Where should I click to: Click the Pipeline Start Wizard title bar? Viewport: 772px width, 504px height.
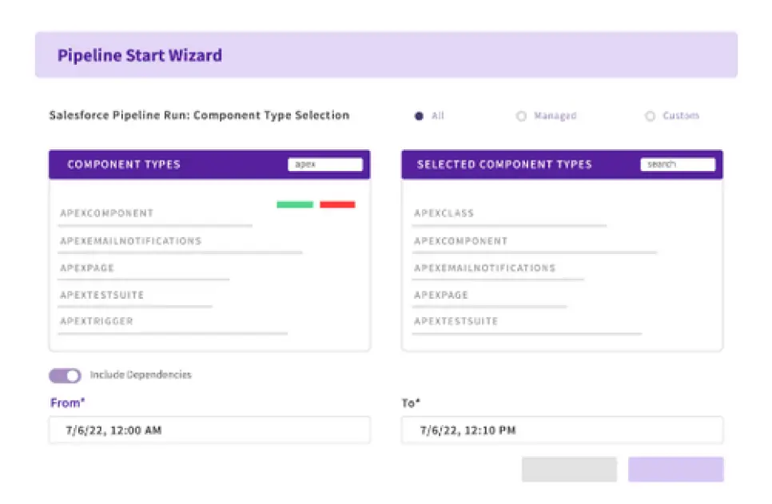(139, 55)
